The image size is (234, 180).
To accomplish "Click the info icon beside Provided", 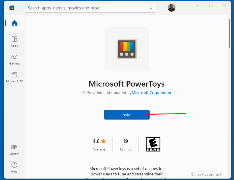I will click(84, 93).
